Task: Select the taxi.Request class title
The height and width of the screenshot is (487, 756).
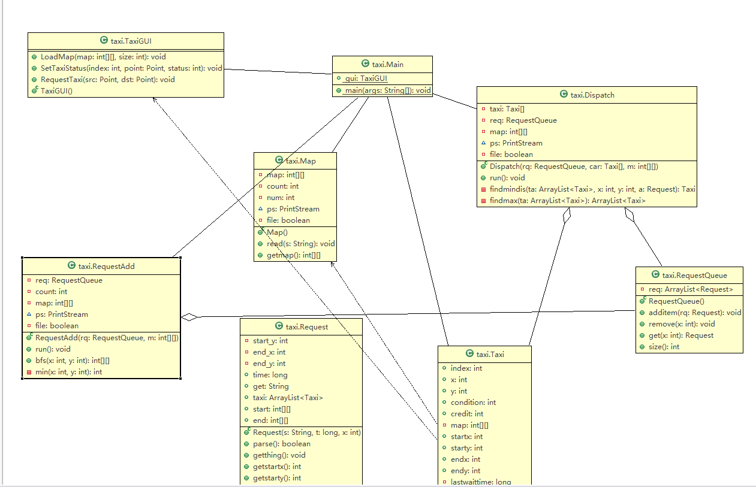Action: tap(307, 326)
